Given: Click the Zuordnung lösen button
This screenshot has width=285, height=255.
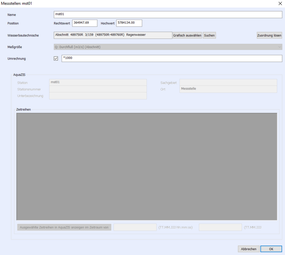Looking at the screenshot, I should (269, 35).
